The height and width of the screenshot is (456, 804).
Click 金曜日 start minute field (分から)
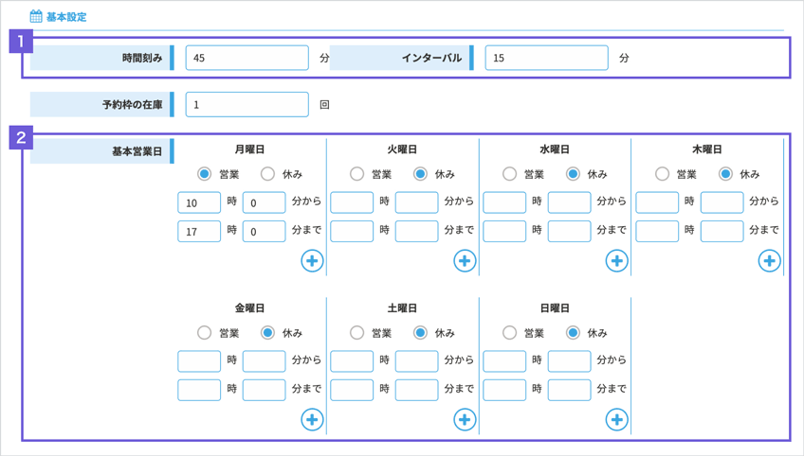point(265,361)
